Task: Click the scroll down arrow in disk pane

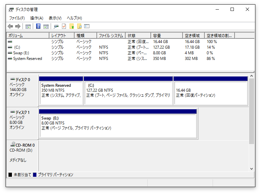Action: 251,169
